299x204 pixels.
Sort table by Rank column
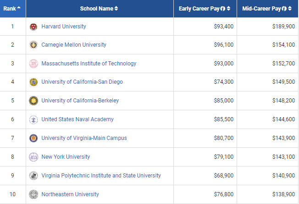pyautogui.click(x=12, y=9)
